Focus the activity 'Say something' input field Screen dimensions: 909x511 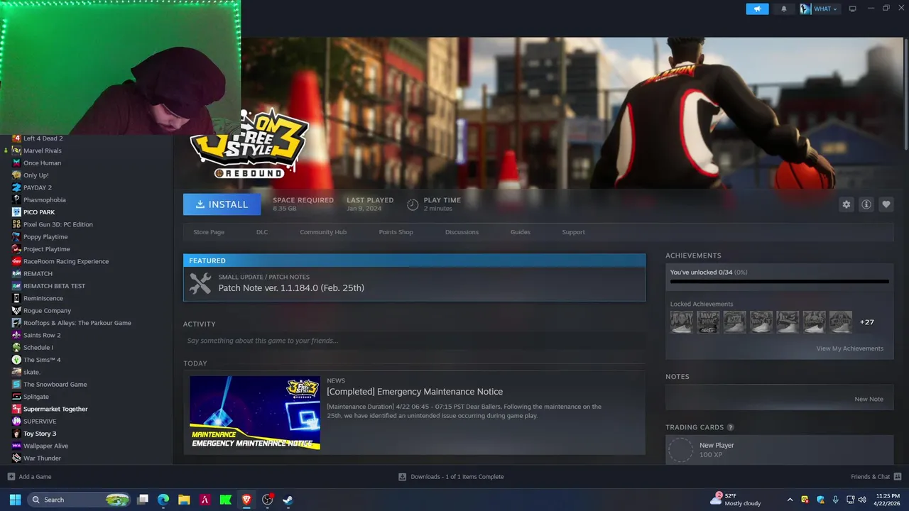(414, 341)
